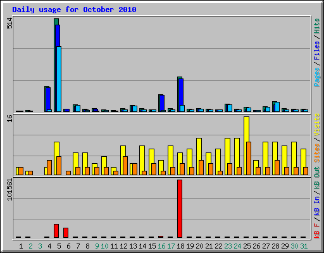Click day label '11' on the x-axis
This screenshot has width=324, height=253.
(114, 246)
